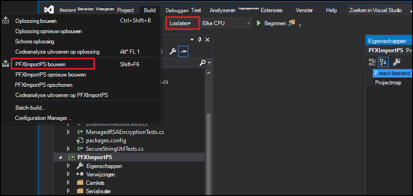Choose PFXImportPS bouwen menu entry
This screenshot has width=413, height=196.
(x=80, y=64)
